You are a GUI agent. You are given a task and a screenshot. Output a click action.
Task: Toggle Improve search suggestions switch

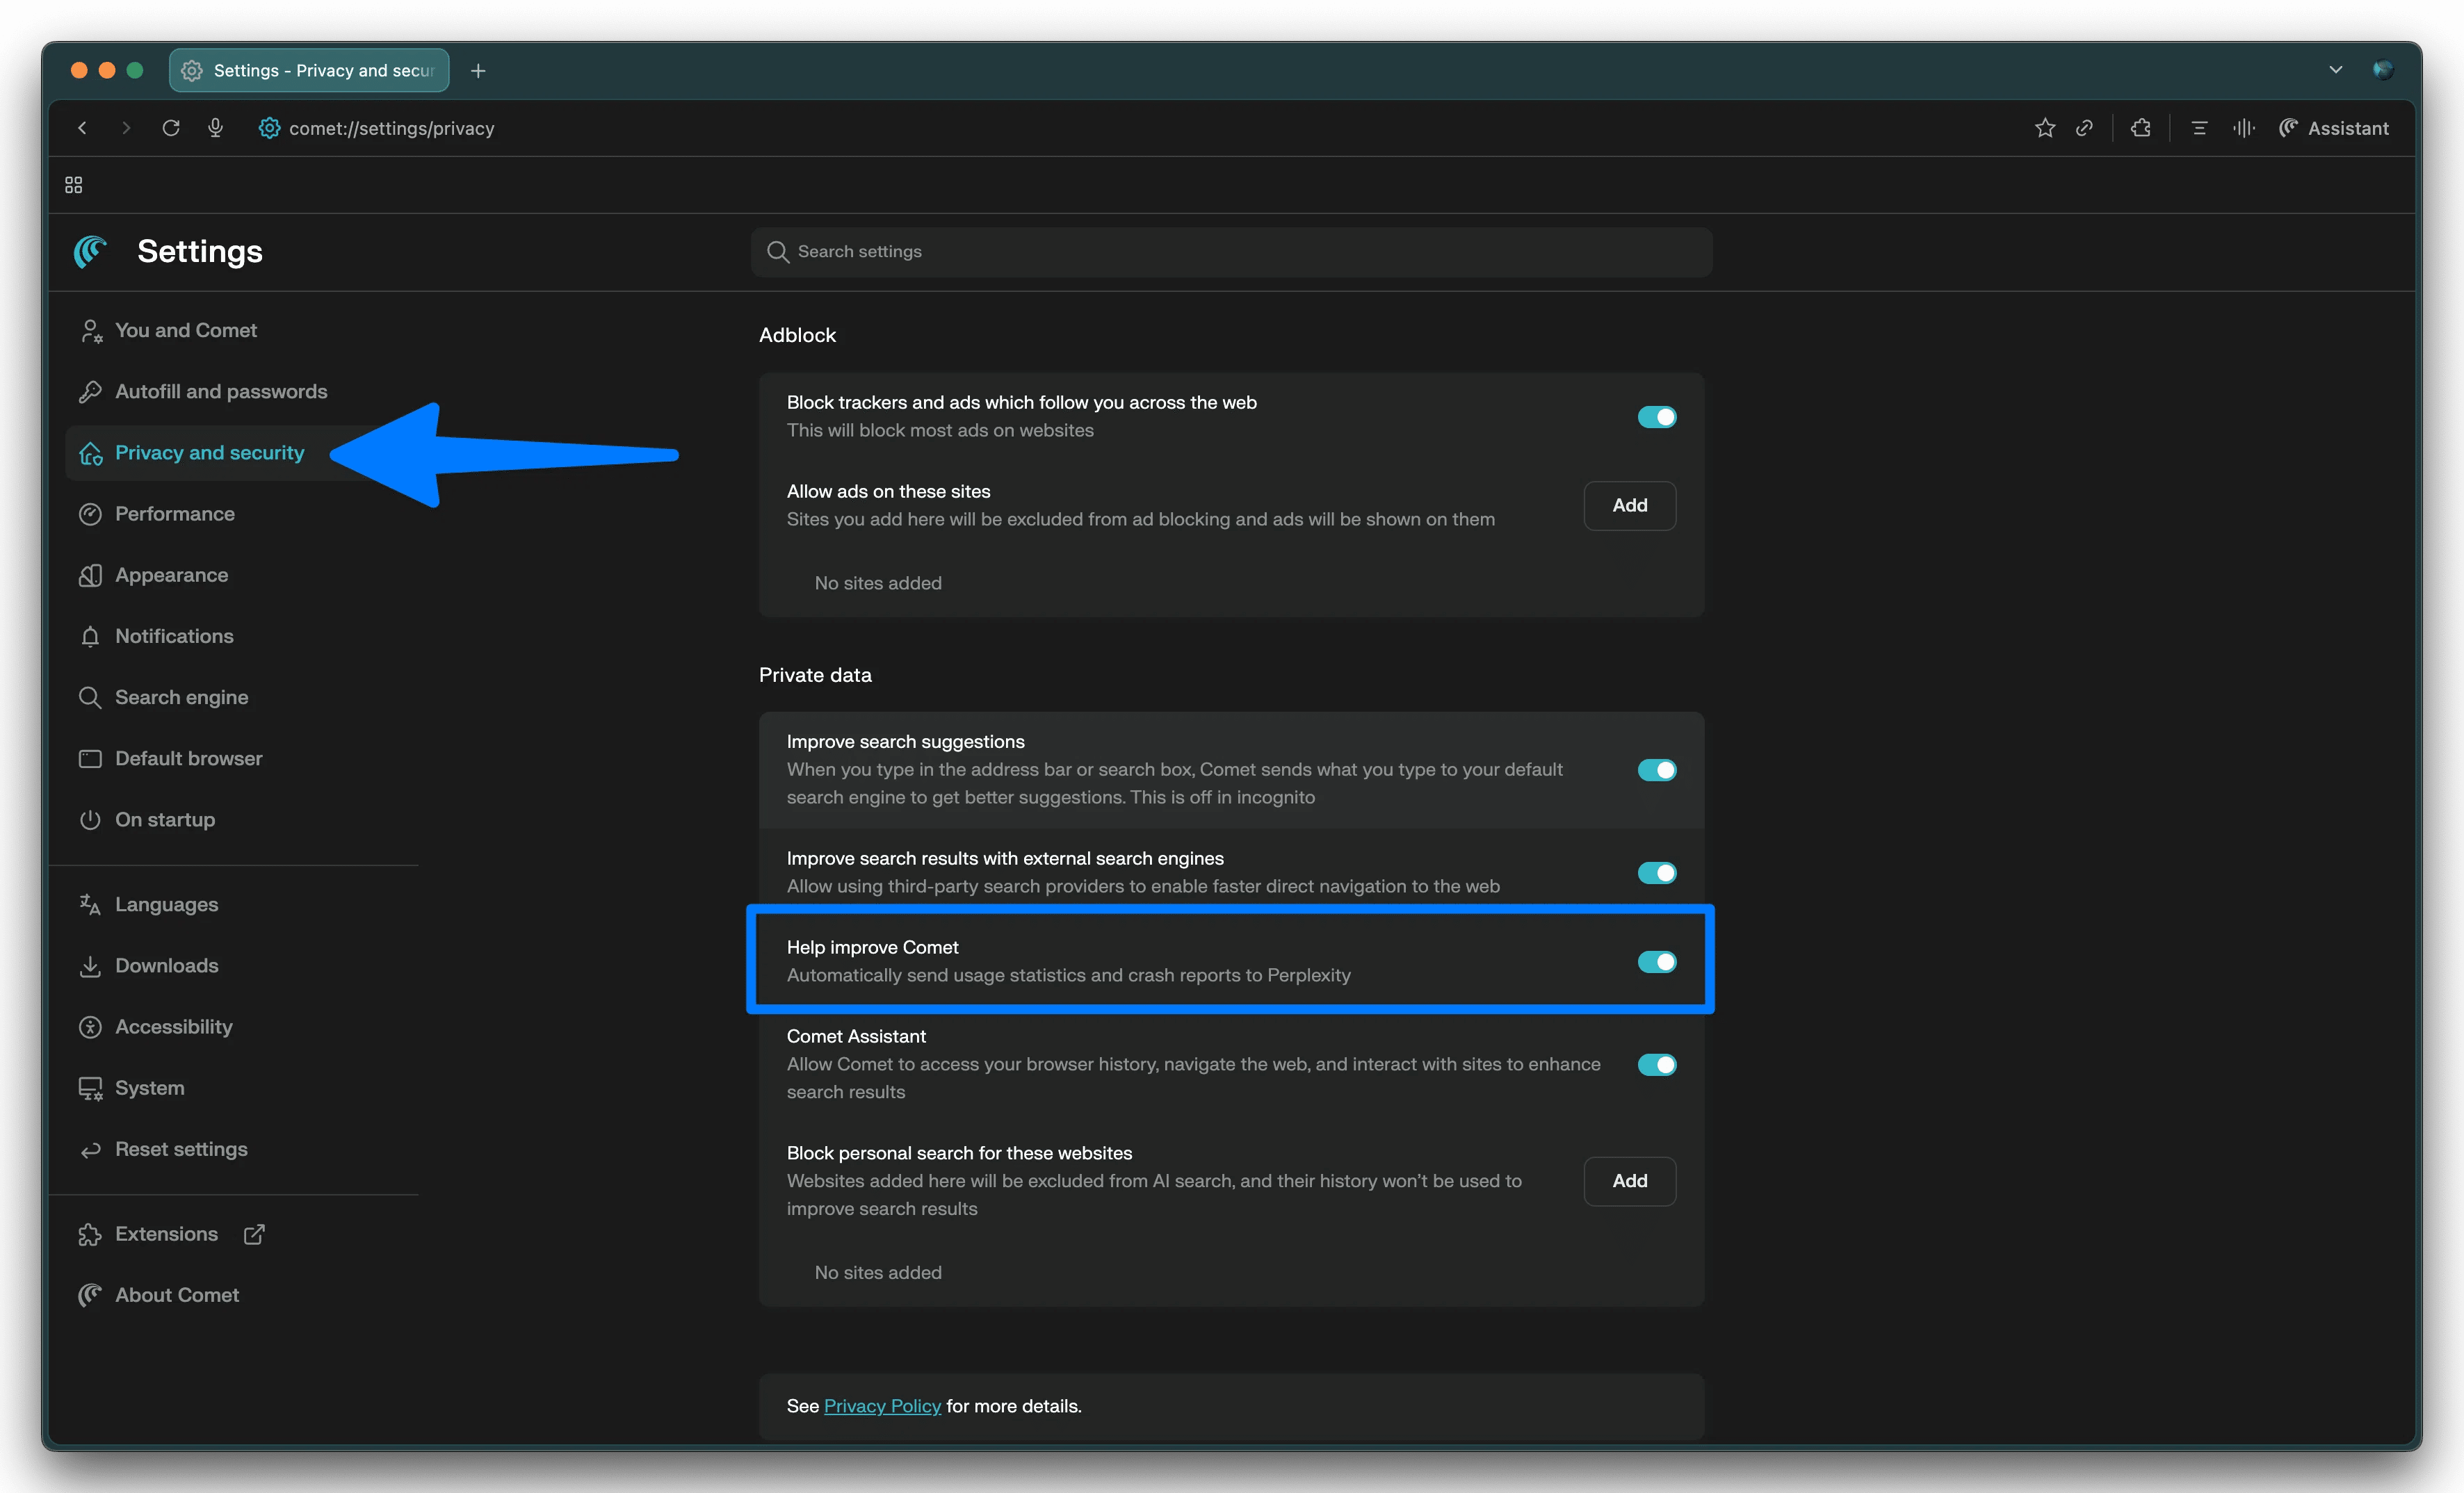(1656, 770)
